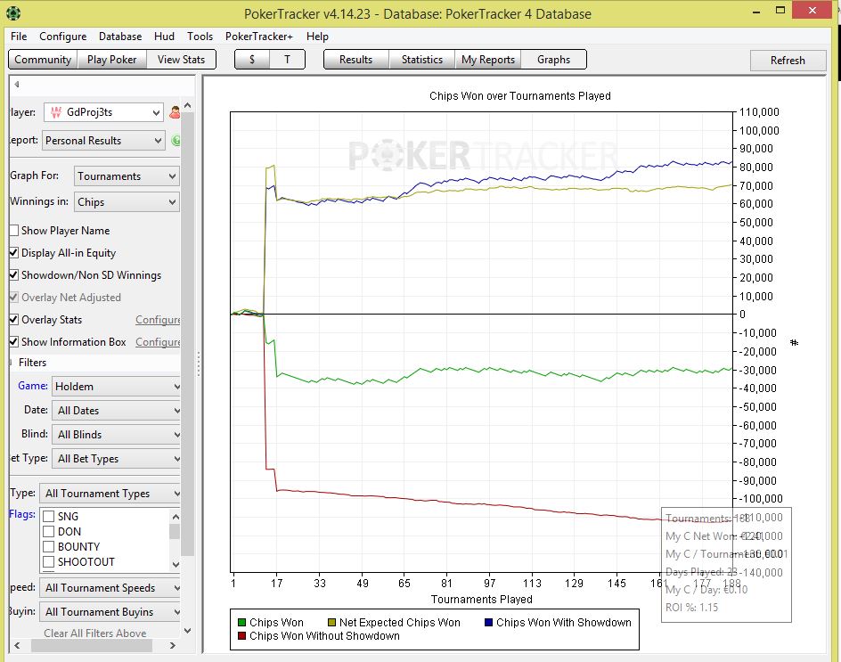Open the Personal Results report dropdown
This screenshot has width=841, height=662.
(103, 141)
